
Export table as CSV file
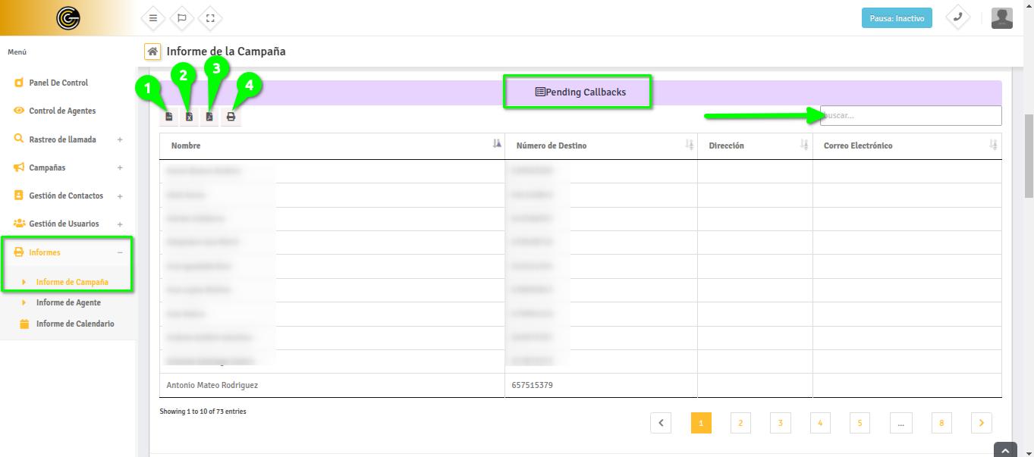pyautogui.click(x=169, y=117)
